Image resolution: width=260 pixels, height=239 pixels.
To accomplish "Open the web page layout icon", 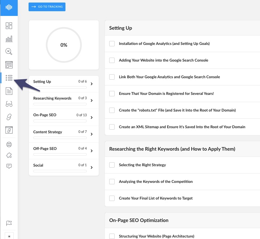I will click(x=9, y=65).
